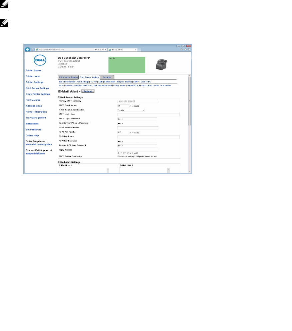This screenshot has height=331, width=292.
Task: Click the E-Mail List 1 text area
Action: pyautogui.click(x=84, y=171)
